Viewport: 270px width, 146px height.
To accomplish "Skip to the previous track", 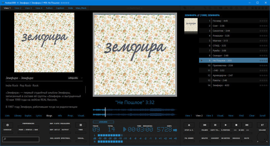I will [204, 125].
